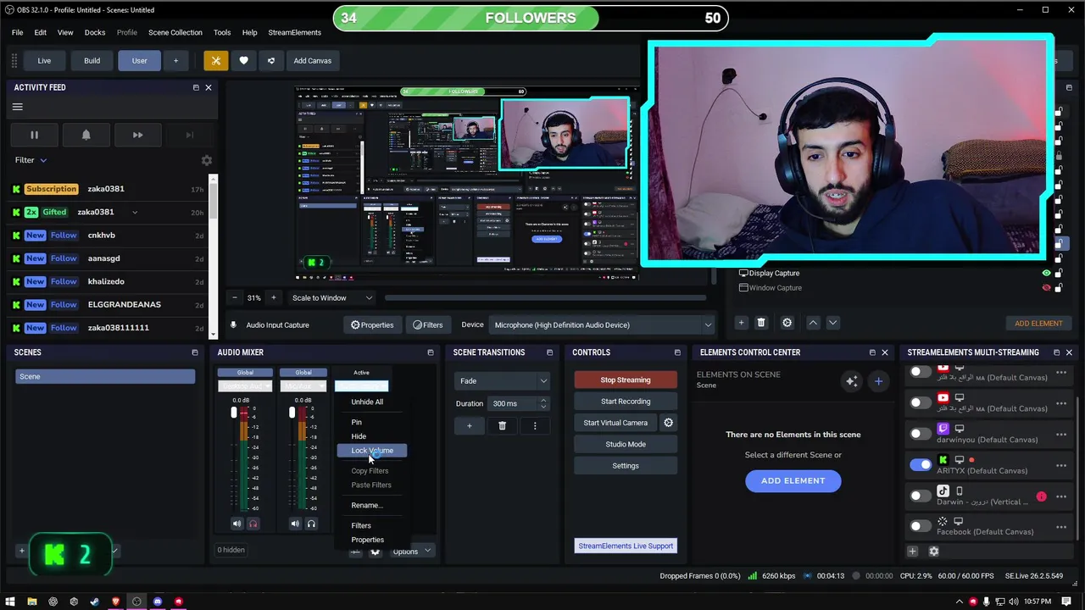Toggle visibility of Window Capture source
This screenshot has height=610, width=1085.
click(x=1046, y=288)
